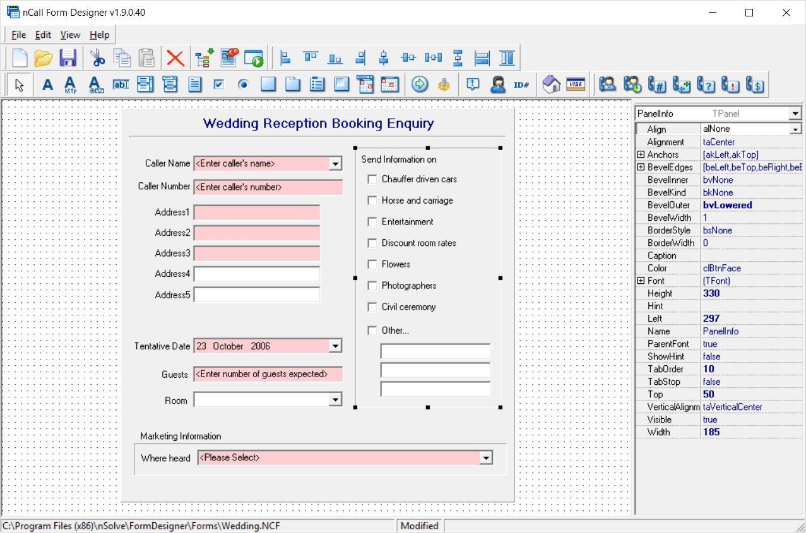Make controls the same width icon
This screenshot has width=806, height=533.
482,58
